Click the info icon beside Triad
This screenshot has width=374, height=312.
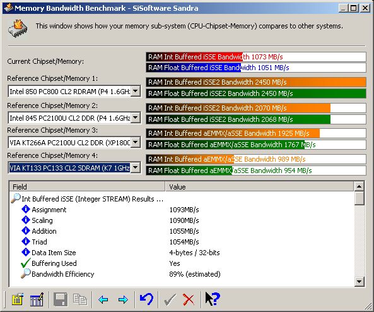click(x=25, y=241)
